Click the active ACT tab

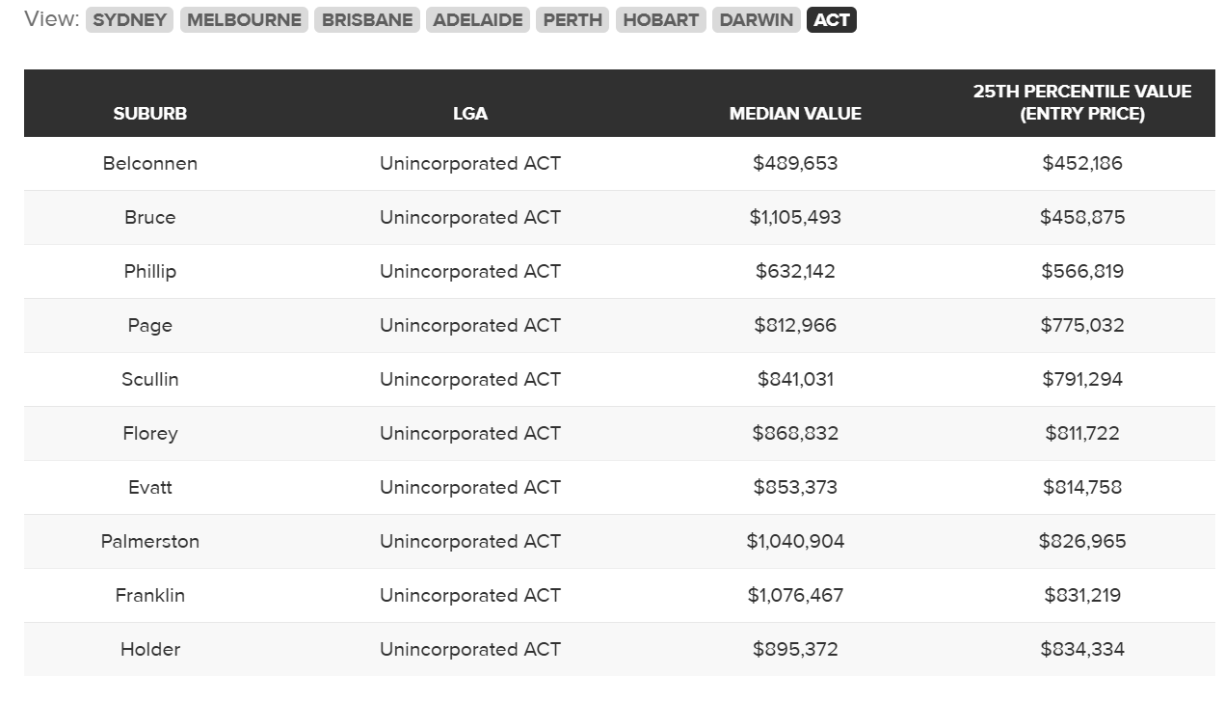[x=832, y=20]
